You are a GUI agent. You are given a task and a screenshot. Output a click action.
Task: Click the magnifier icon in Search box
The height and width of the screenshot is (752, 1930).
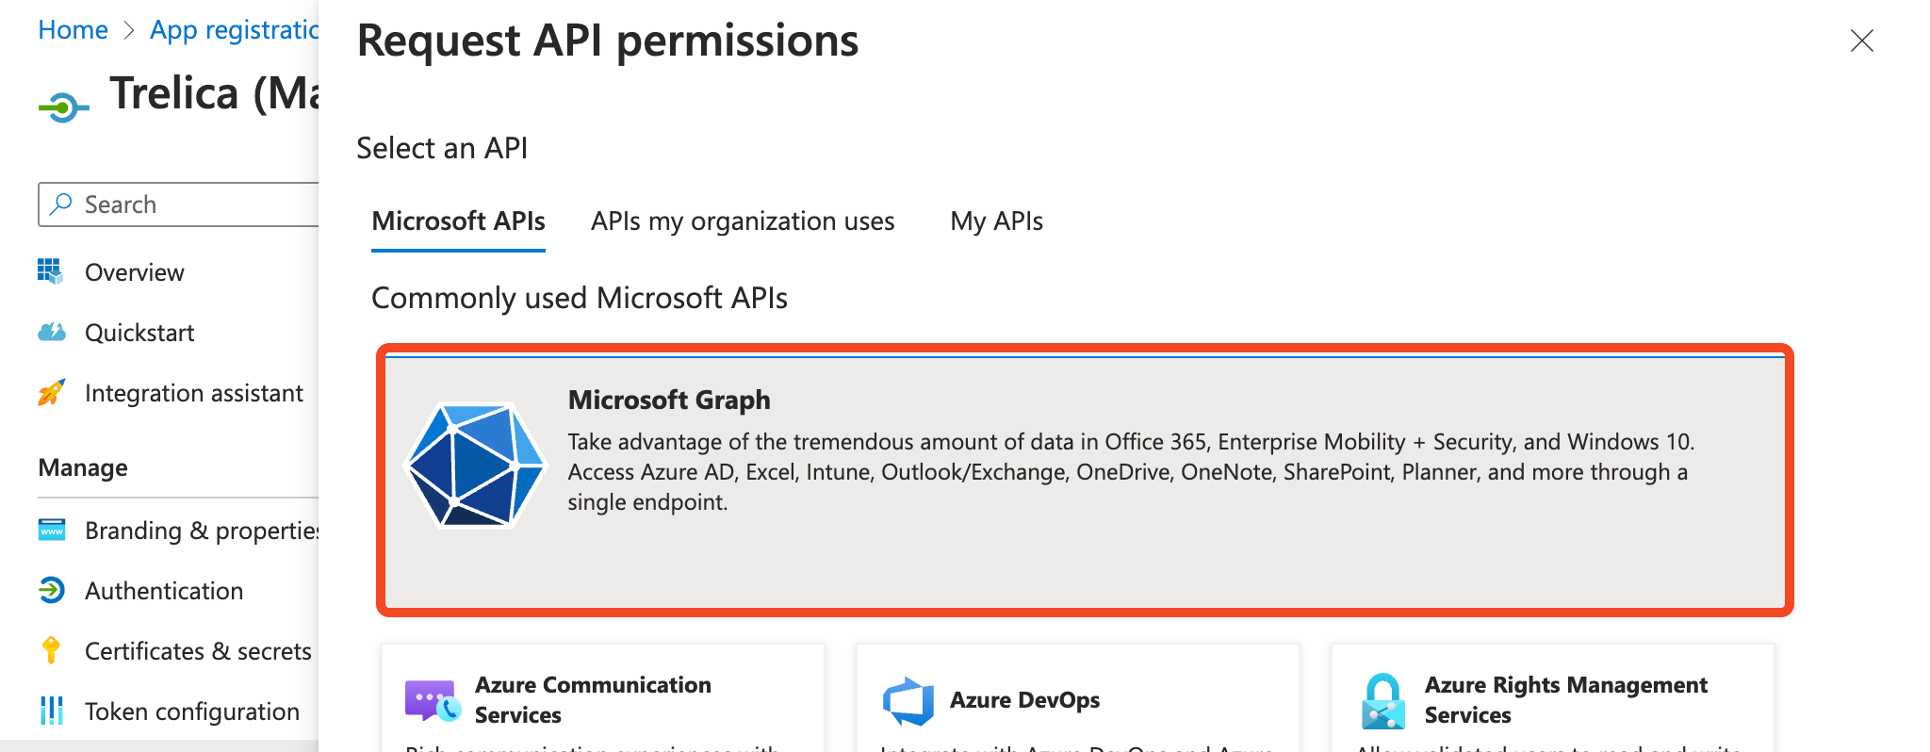click(61, 204)
